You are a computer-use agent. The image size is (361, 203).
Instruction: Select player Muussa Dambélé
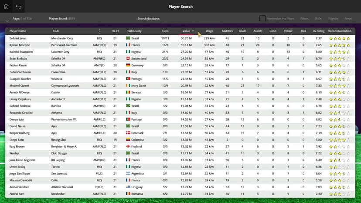click(x=21, y=180)
